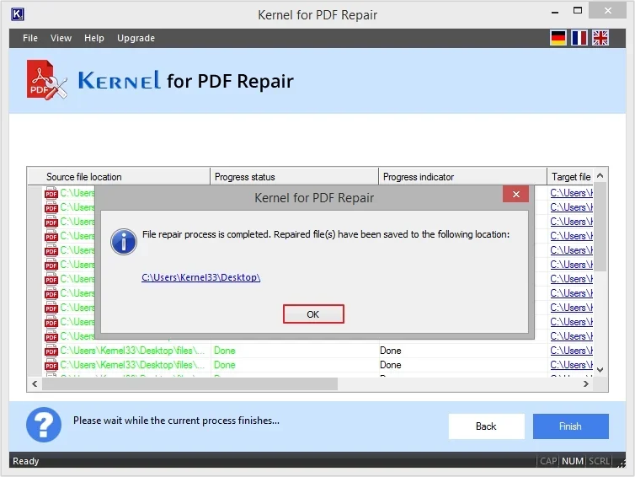Click CAP indicator in status bar
Image resolution: width=635 pixels, height=477 pixels.
(548, 461)
